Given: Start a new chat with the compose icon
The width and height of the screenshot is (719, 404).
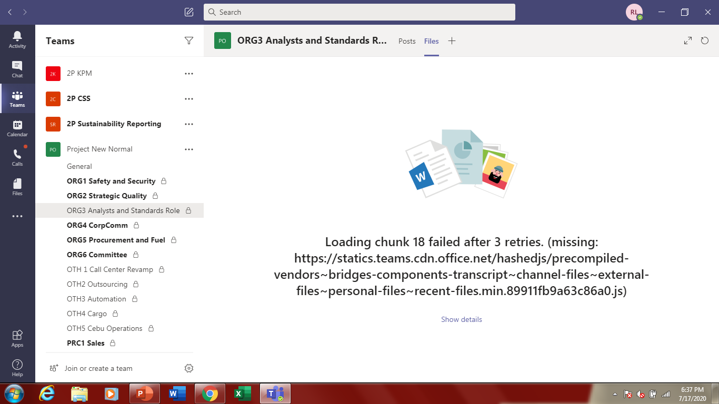Looking at the screenshot, I should coord(189,12).
